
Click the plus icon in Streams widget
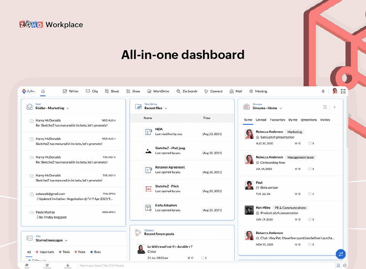(x=334, y=107)
